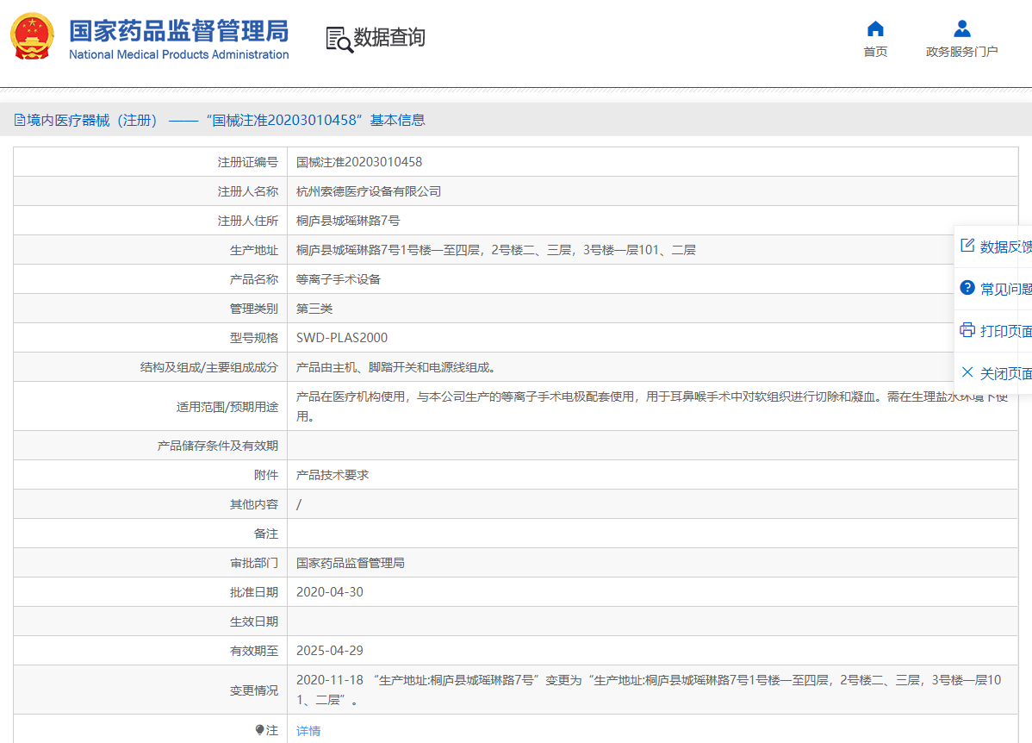Viewport: 1032px width, 743px height.
Task: Click the 数据查询 title text
Action: tap(389, 38)
